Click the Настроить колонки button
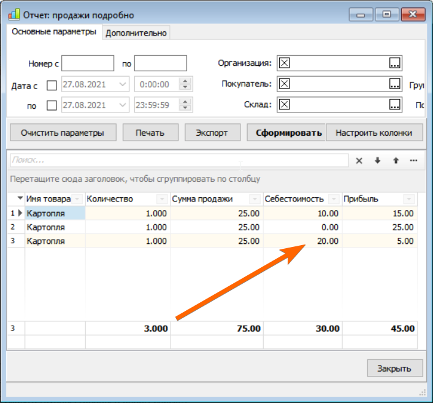 [374, 133]
